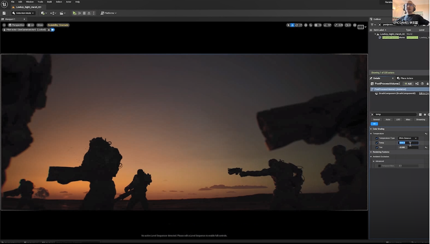This screenshot has height=244, width=430.
Task: Click the Scalability: Cinematic warning button
Action: [58, 25]
